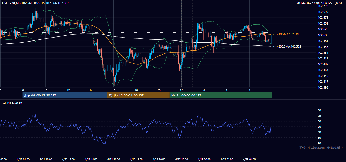
Task: Click the HistData.com data source credit
Action: tap(321, 147)
